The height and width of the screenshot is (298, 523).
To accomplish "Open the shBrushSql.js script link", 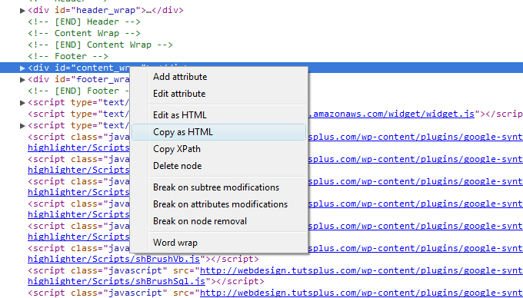I will pos(116,281).
